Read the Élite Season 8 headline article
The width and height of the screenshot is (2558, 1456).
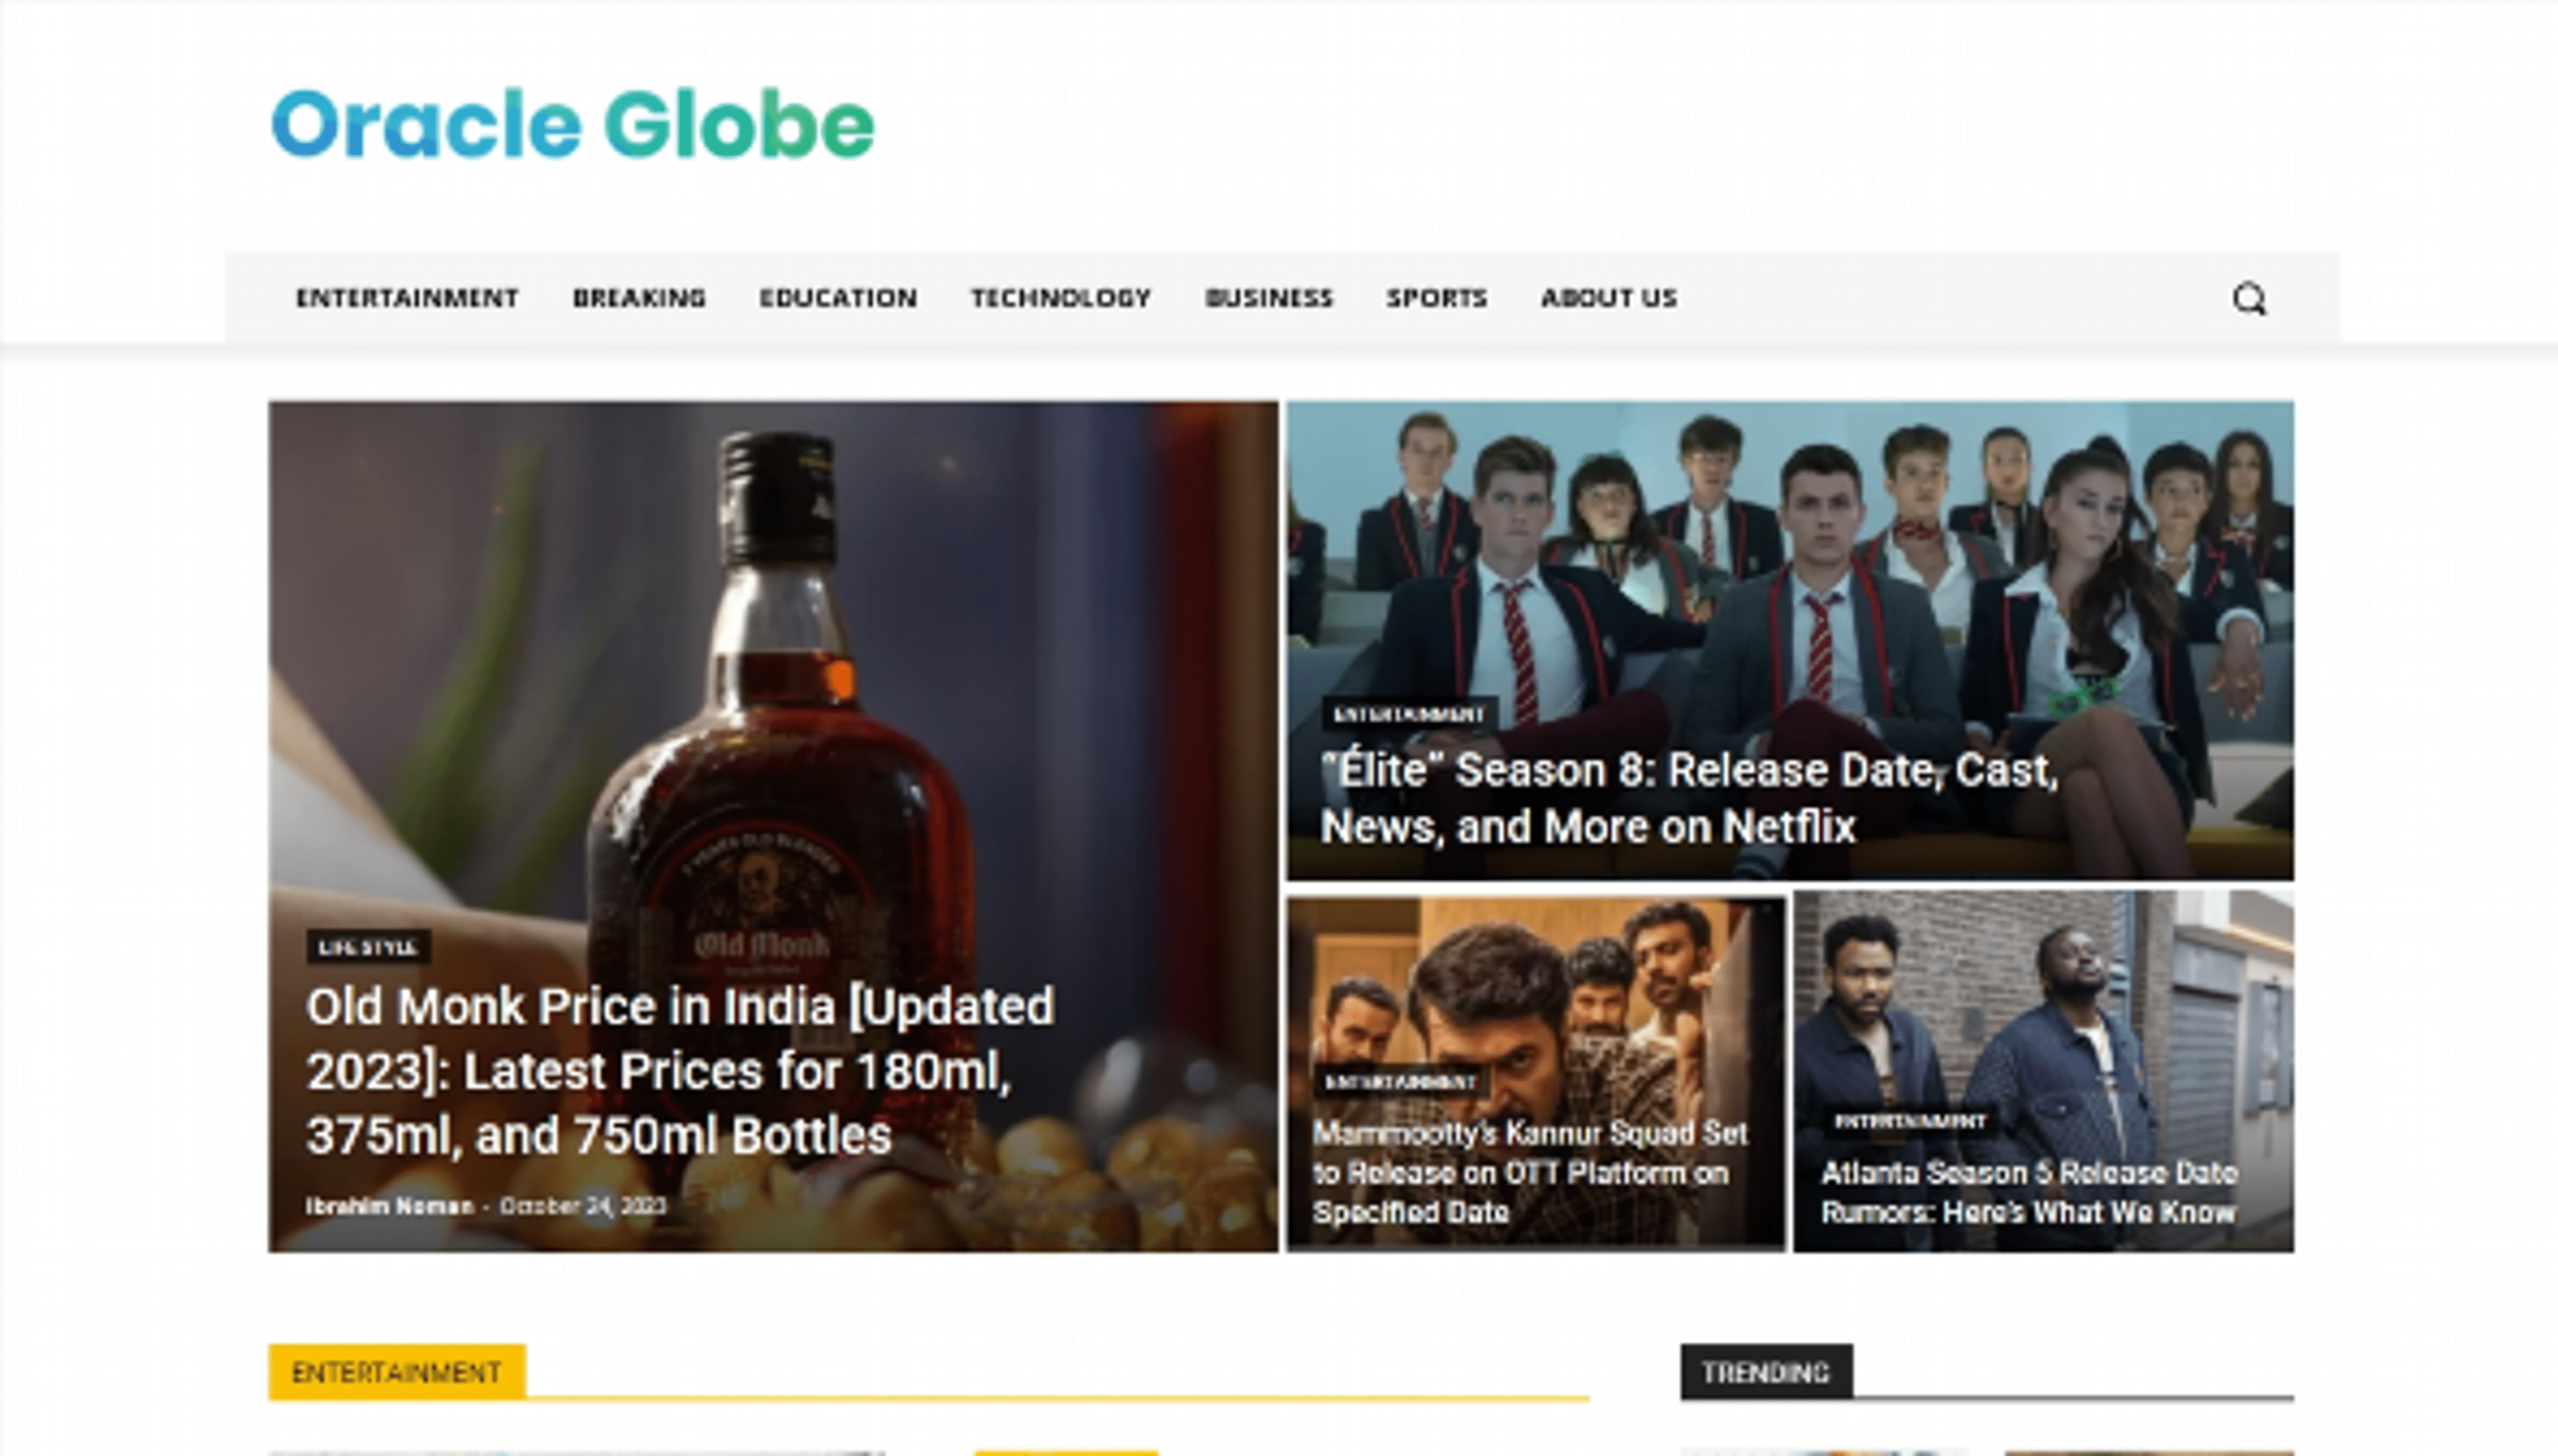point(1688,798)
